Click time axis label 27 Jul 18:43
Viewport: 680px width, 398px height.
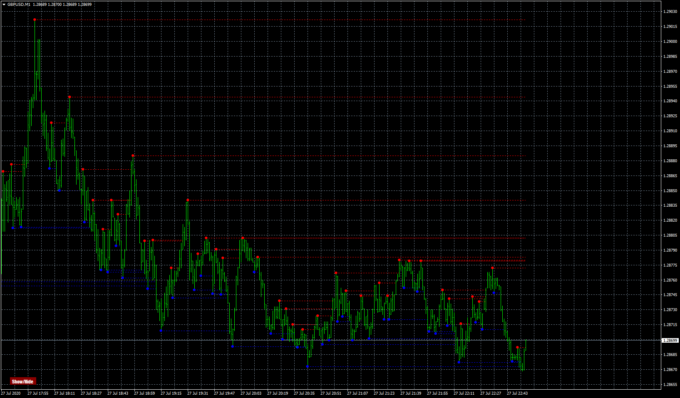118,393
